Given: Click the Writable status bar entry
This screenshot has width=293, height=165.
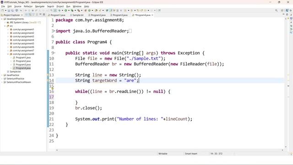Looking at the screenshot, I should pos(163,154).
